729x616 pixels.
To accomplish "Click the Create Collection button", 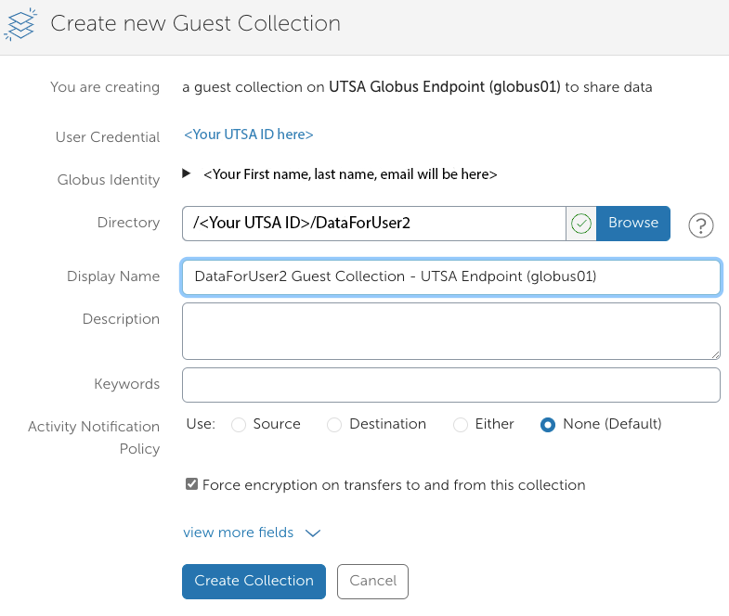I will pyautogui.click(x=254, y=581).
